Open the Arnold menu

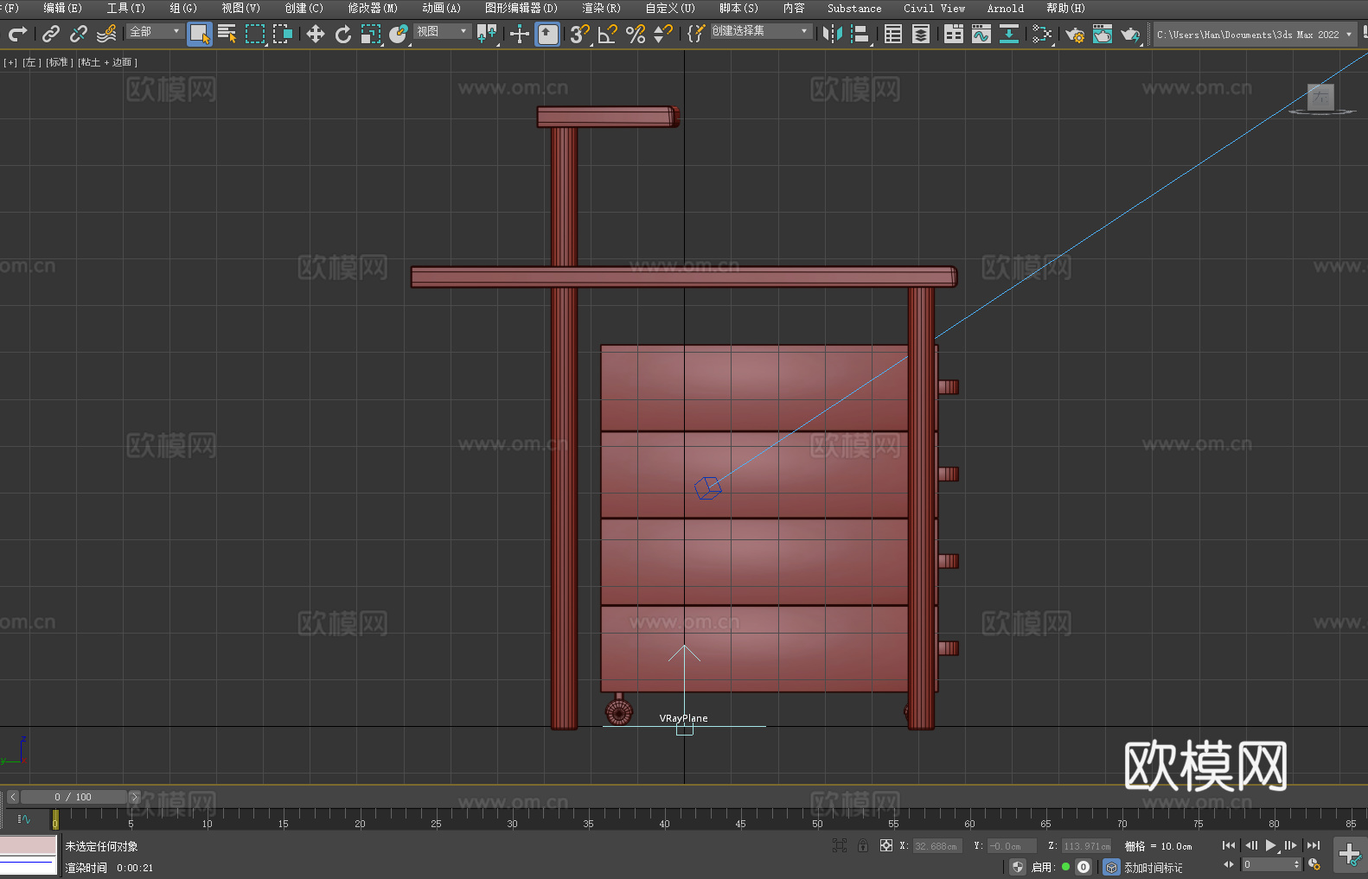[1005, 8]
